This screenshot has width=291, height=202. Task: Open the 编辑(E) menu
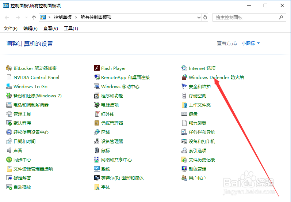click(30, 29)
